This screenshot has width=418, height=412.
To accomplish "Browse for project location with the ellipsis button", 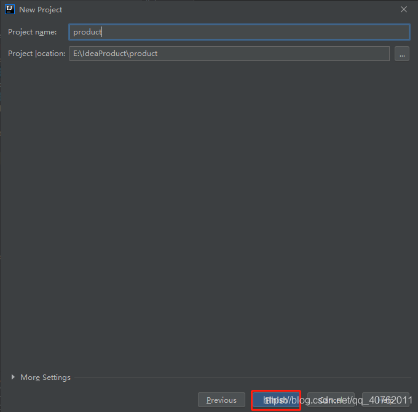I will (x=402, y=54).
